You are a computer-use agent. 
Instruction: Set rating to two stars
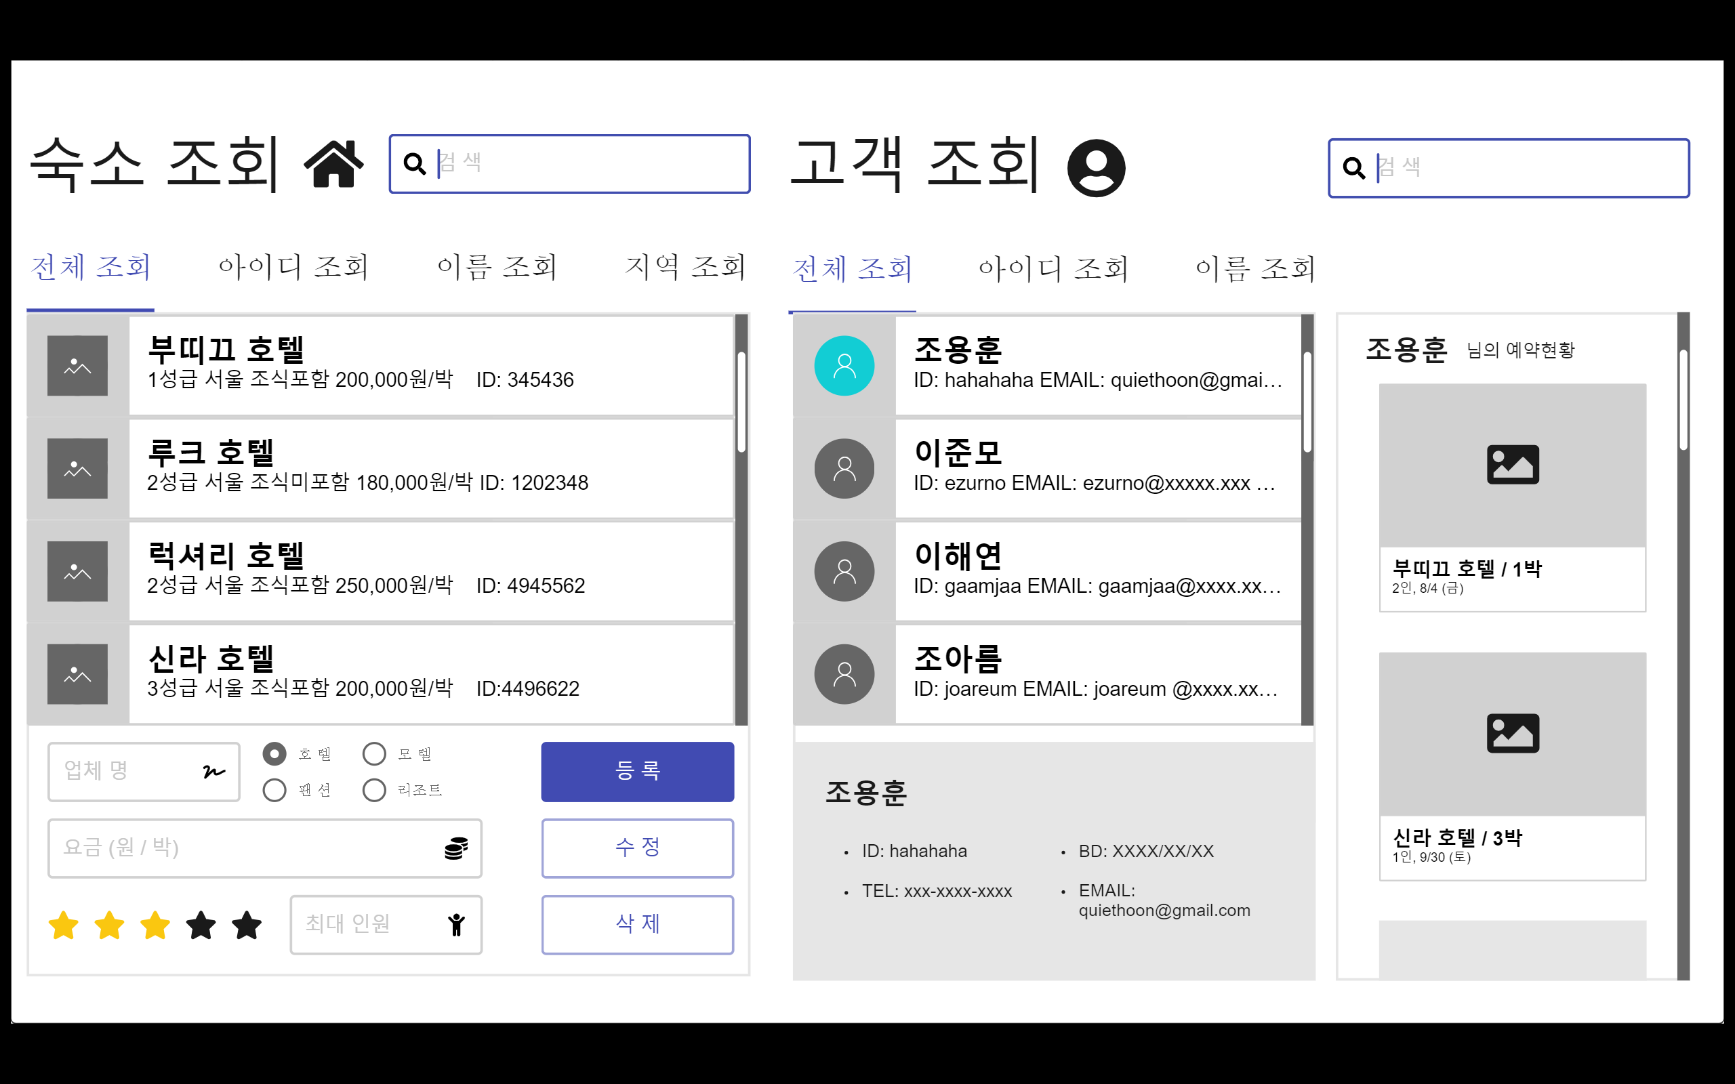click(110, 925)
